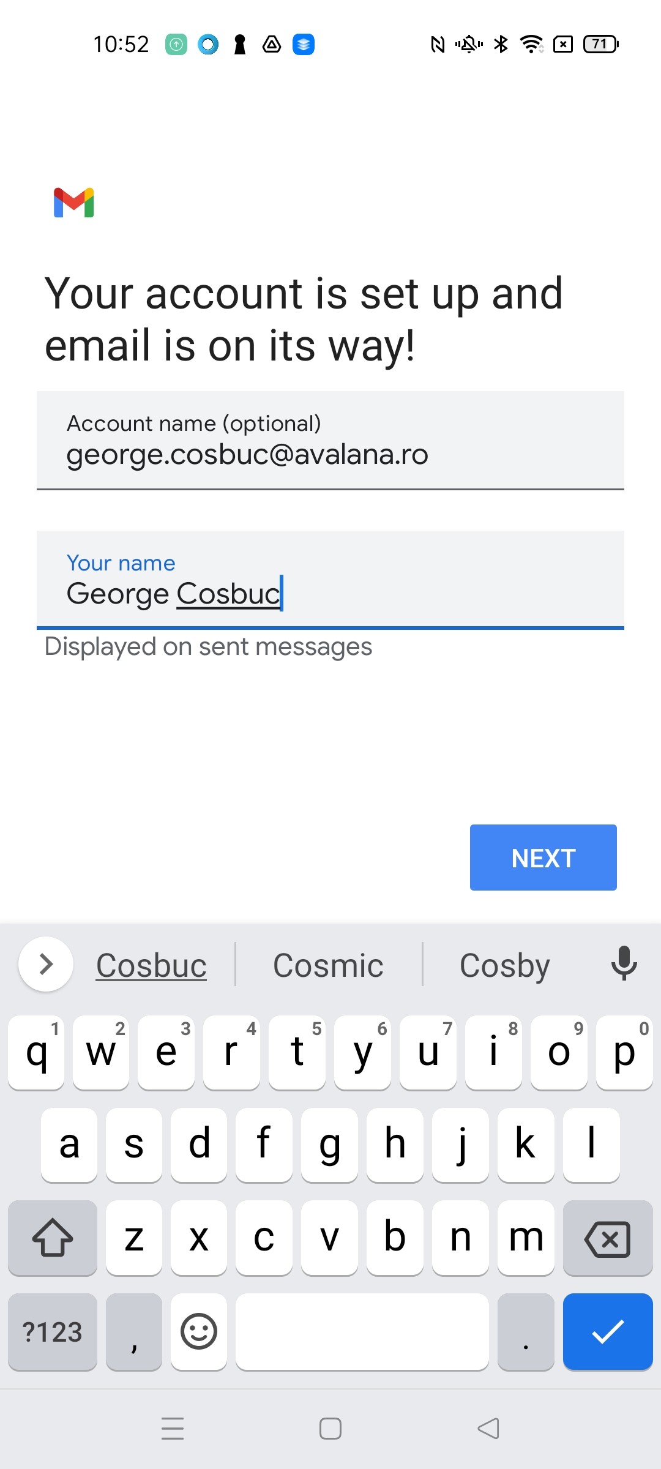Toggle the shift key for capitals

[52, 1239]
